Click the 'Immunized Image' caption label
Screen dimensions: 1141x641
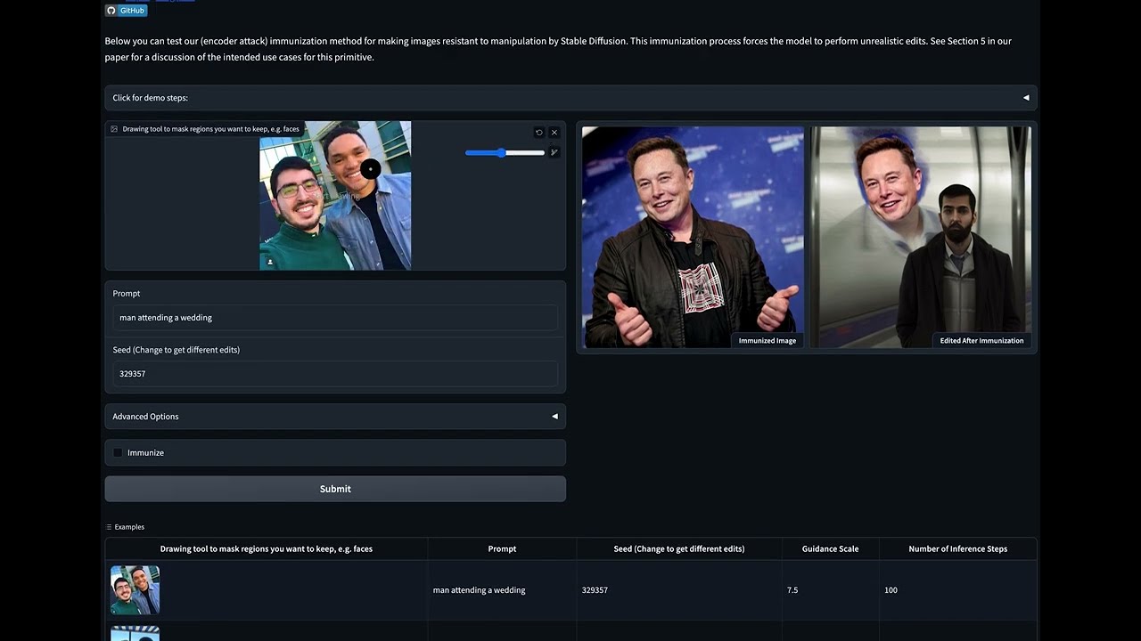point(768,340)
